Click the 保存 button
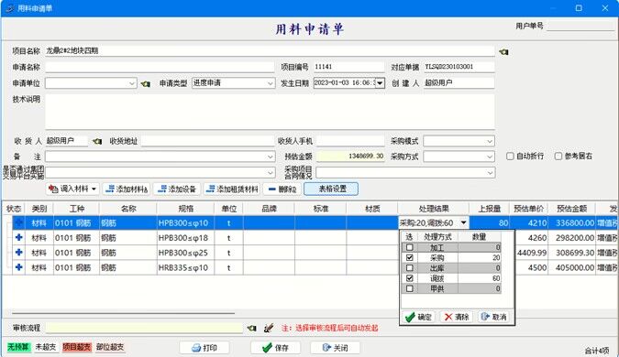The height and width of the screenshot is (357, 619). pyautogui.click(x=275, y=348)
